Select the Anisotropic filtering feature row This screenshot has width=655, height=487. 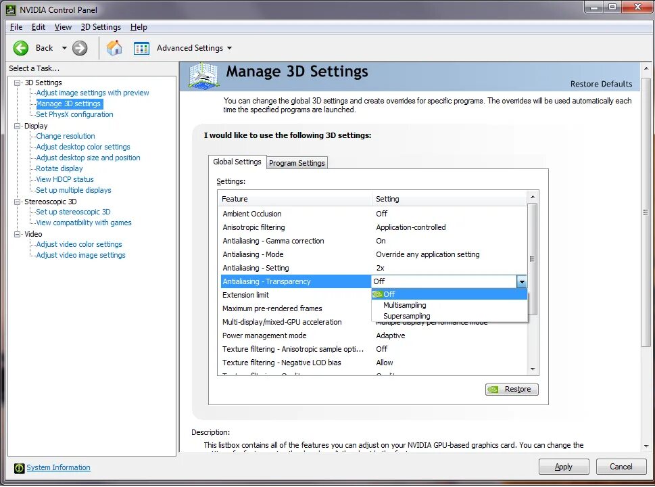[x=373, y=227]
